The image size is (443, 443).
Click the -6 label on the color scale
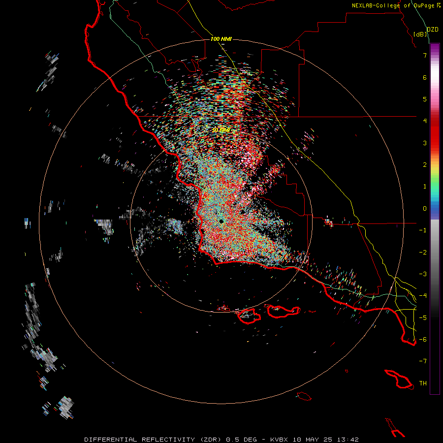[x=423, y=340]
